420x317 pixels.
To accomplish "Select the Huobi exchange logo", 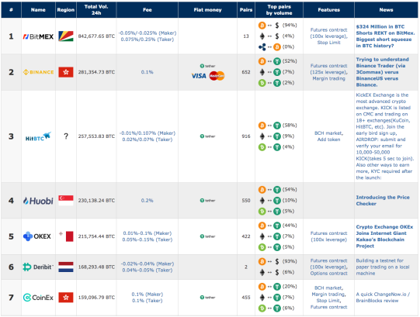I will (x=38, y=201).
